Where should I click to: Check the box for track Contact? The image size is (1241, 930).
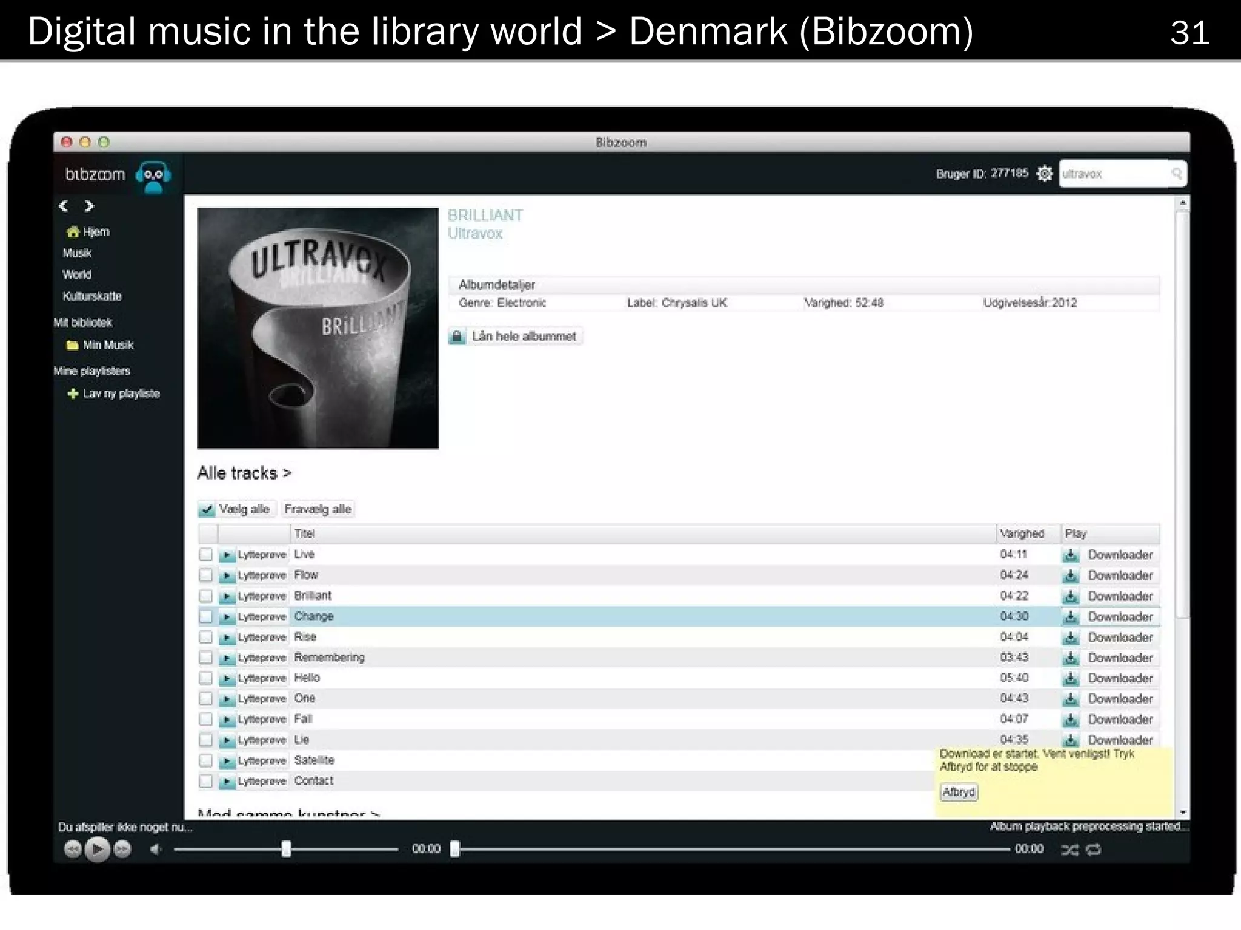[x=206, y=781]
